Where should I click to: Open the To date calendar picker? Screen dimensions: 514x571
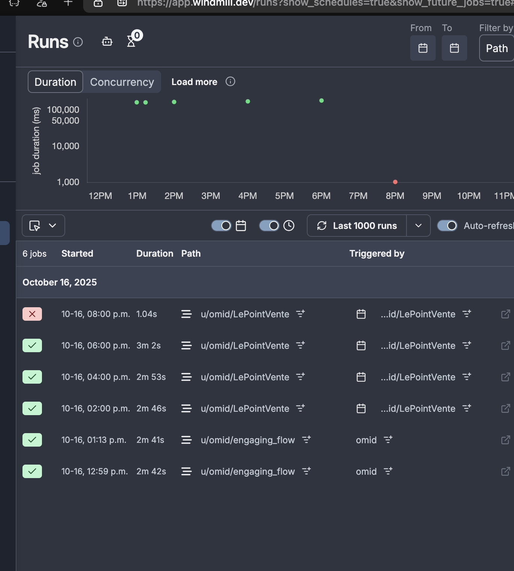[x=454, y=48]
